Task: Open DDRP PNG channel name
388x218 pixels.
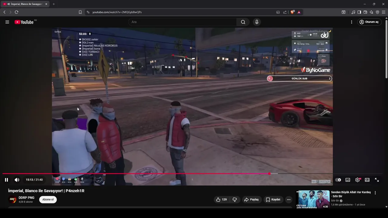Action: click(x=26, y=198)
